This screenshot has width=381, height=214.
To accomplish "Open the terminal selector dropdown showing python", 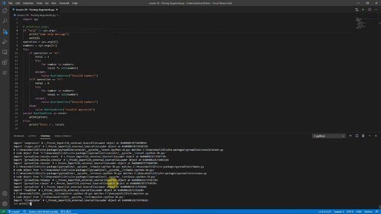I will pos(329,136).
